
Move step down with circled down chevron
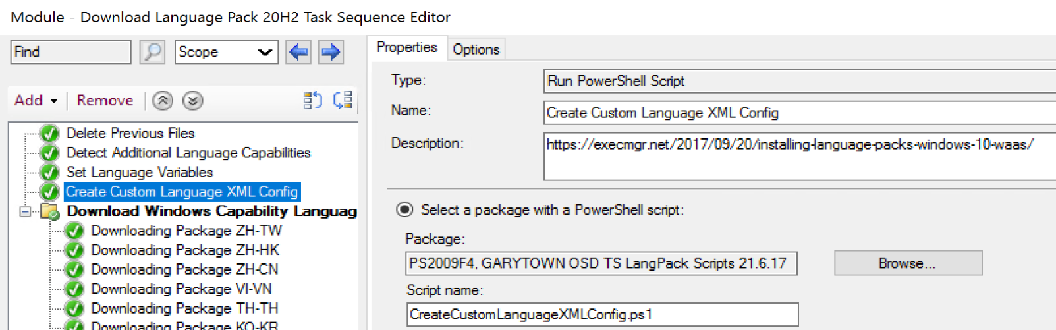(x=192, y=101)
